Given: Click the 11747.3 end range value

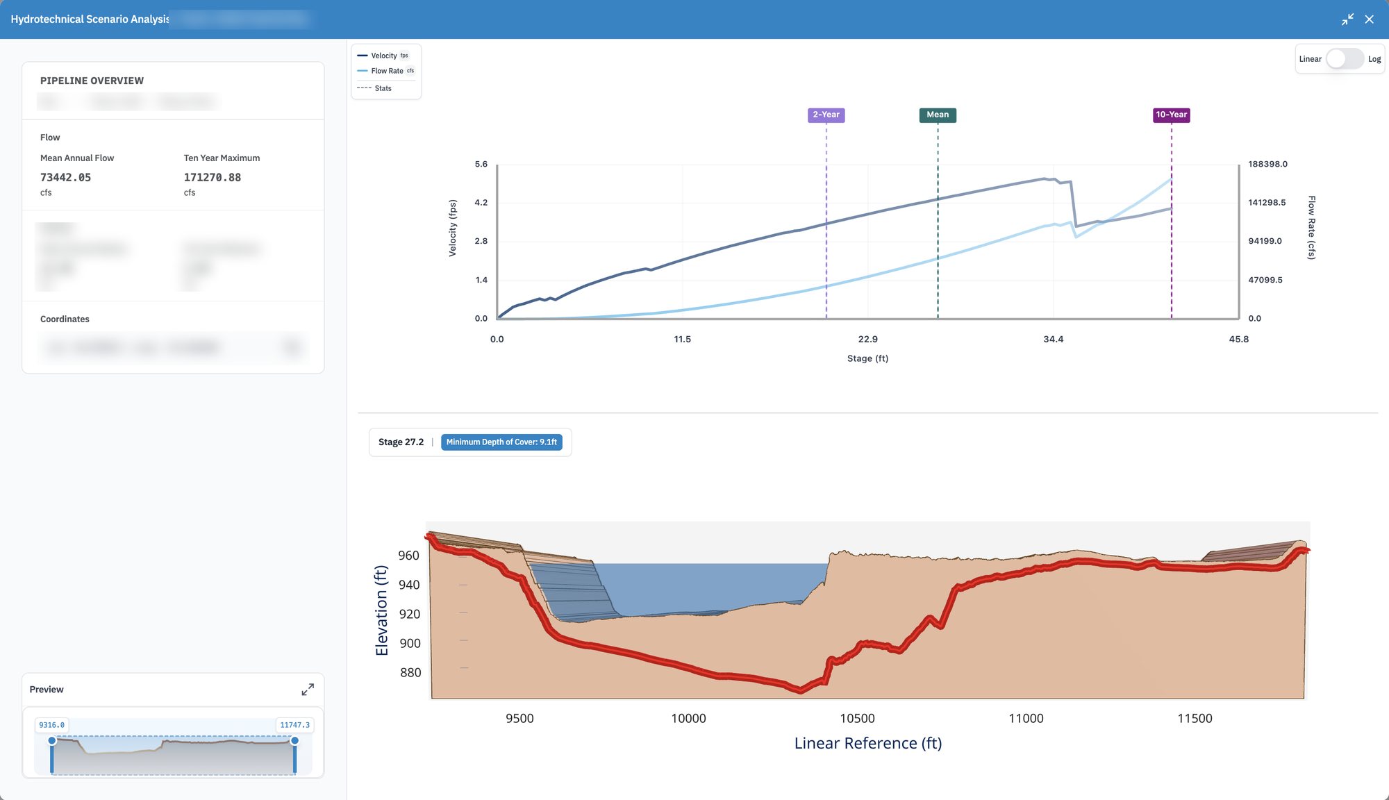Looking at the screenshot, I should (x=294, y=725).
